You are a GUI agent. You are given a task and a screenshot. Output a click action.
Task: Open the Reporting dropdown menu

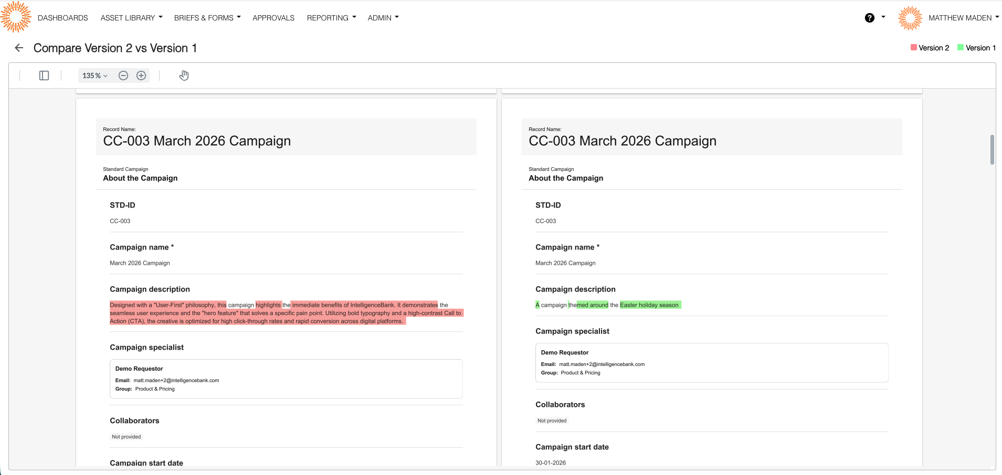[x=331, y=18]
